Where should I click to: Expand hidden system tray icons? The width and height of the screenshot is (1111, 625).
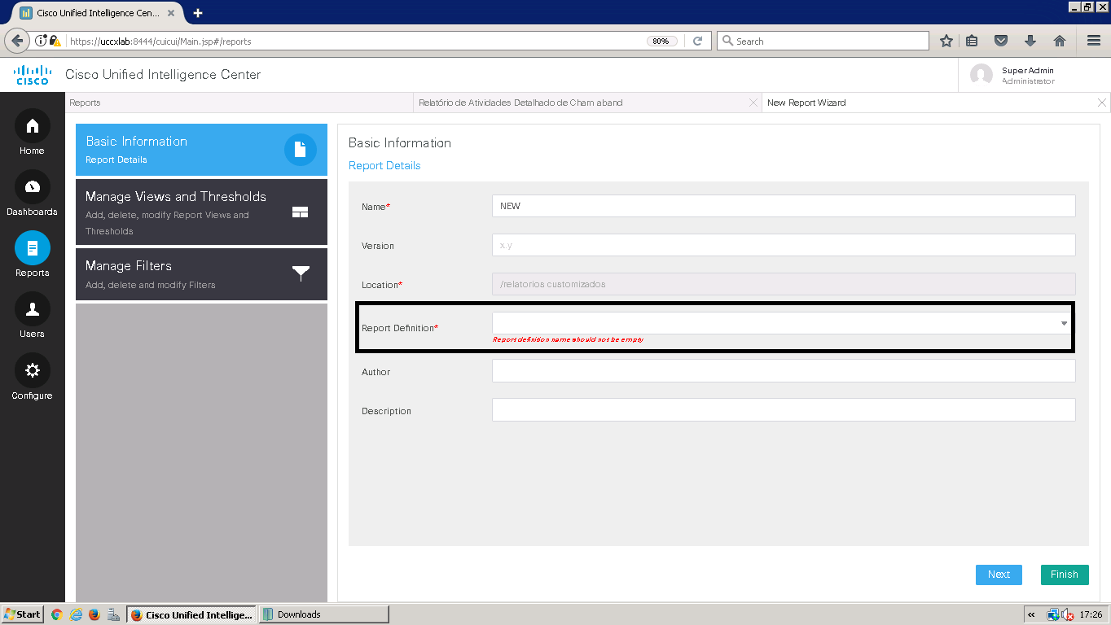[1032, 615]
